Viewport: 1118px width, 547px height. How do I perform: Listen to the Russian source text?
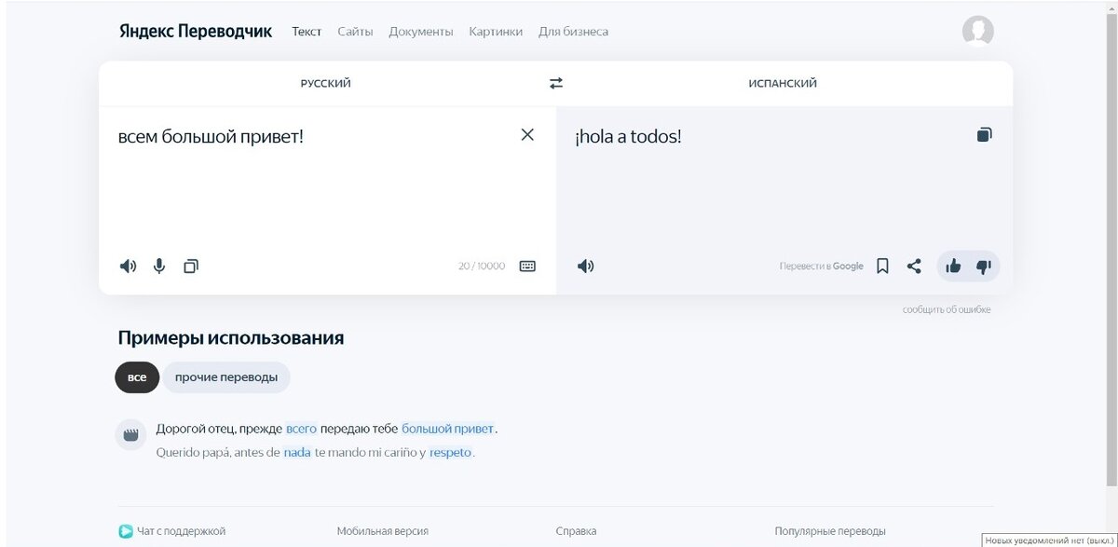[x=128, y=267]
